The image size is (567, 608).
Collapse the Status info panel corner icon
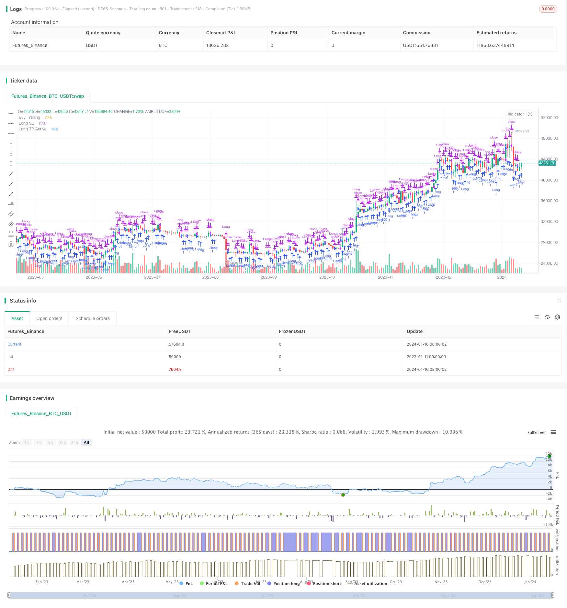point(559,300)
